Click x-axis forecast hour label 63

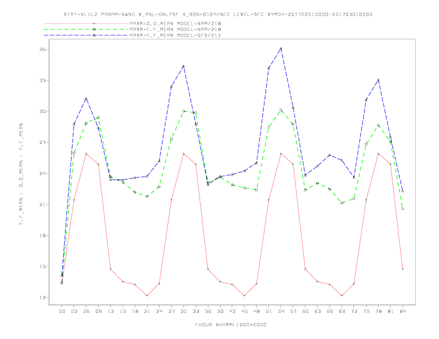(x=318, y=311)
